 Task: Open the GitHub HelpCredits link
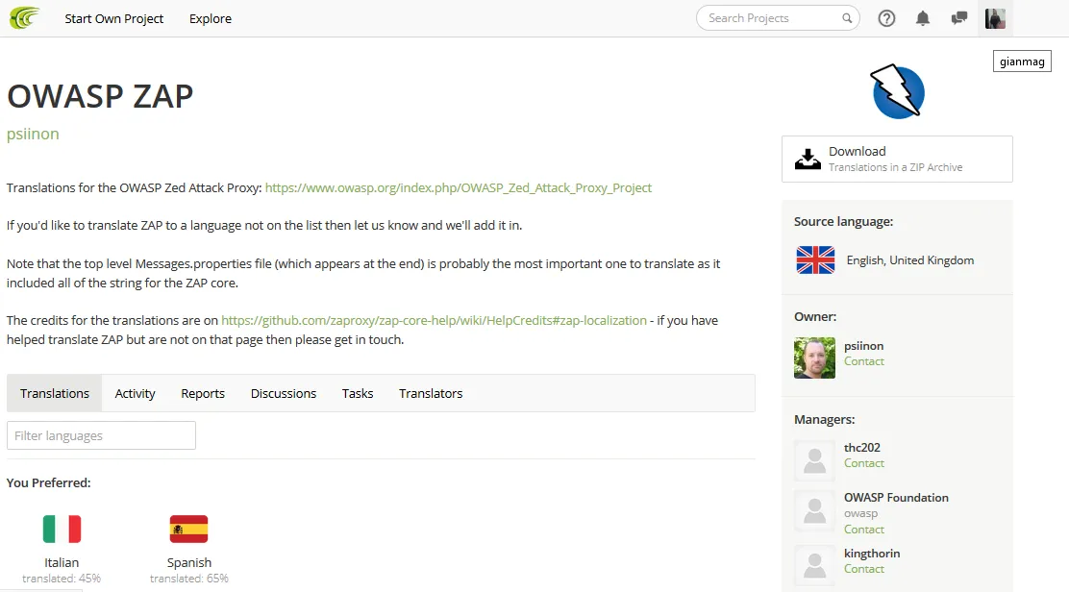(434, 320)
